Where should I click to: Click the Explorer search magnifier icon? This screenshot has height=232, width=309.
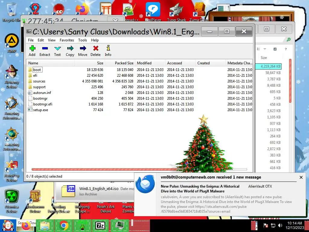point(288,40)
